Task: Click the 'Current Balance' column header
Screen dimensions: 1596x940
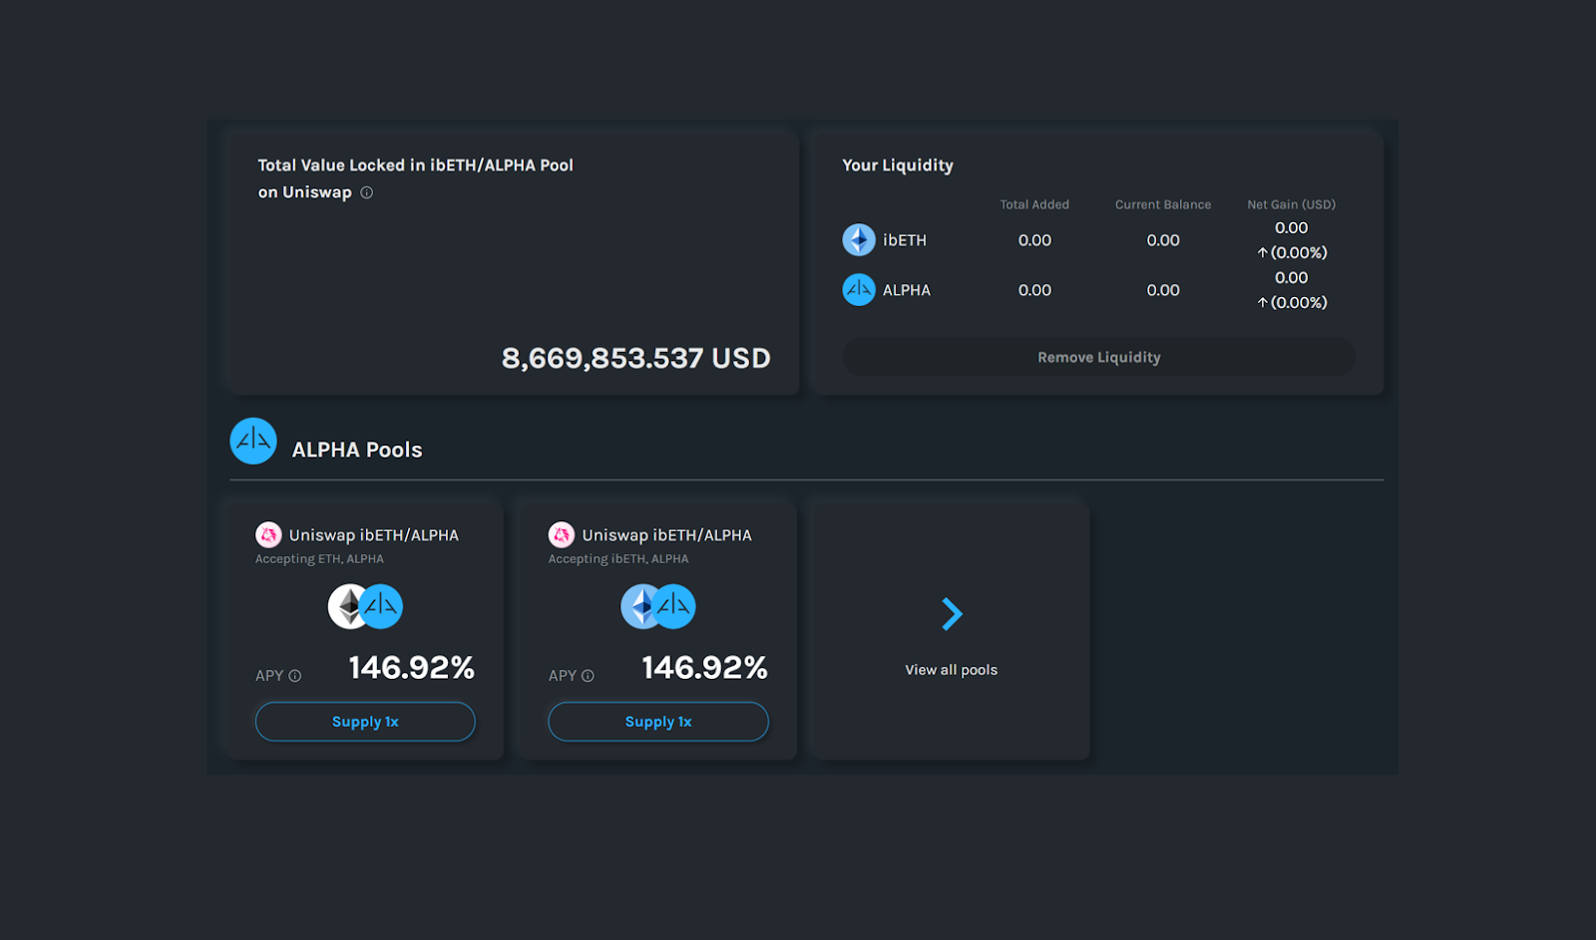Action: [1163, 204]
